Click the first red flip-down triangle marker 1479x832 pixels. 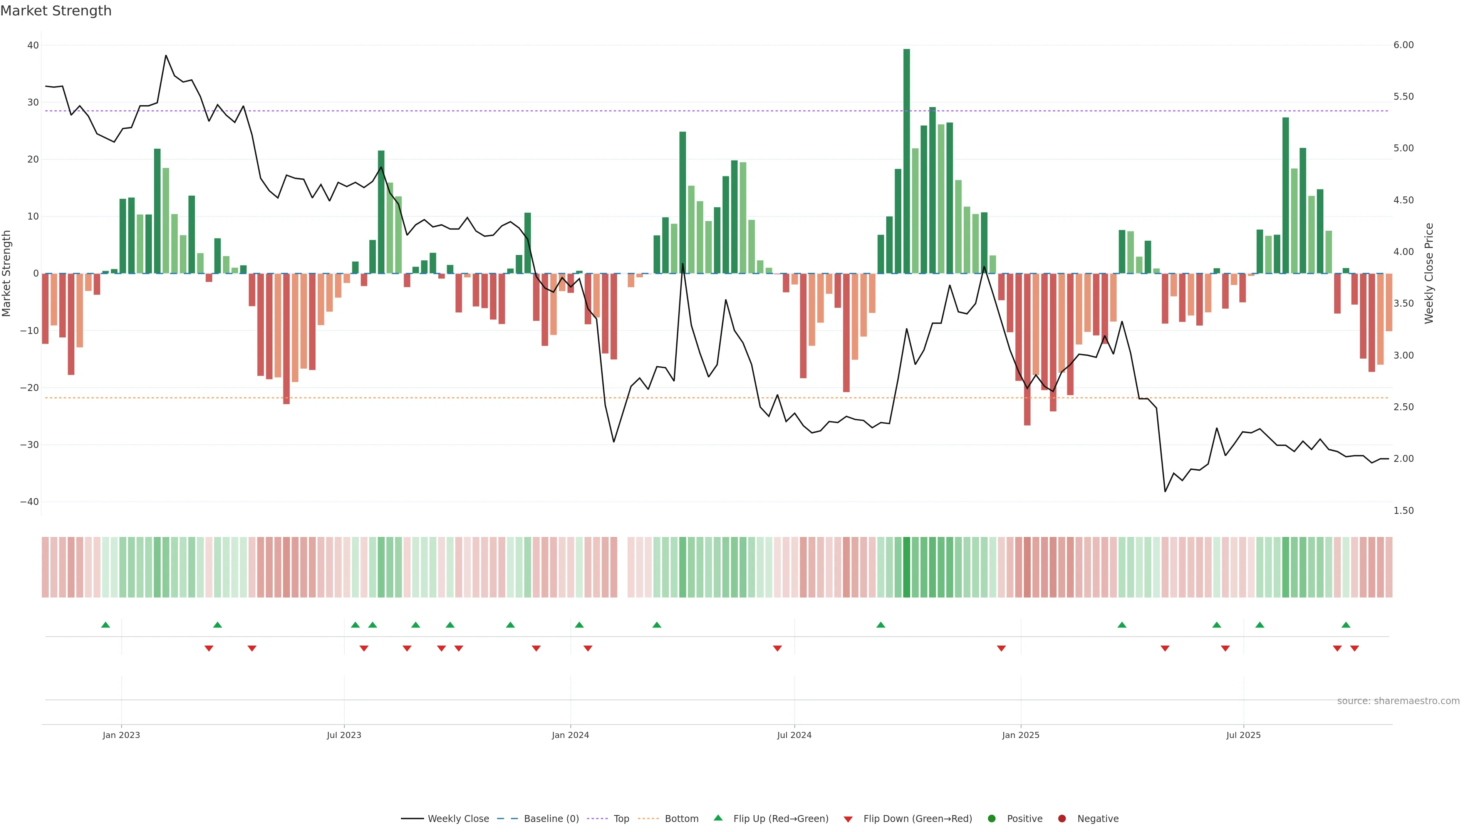tap(209, 648)
